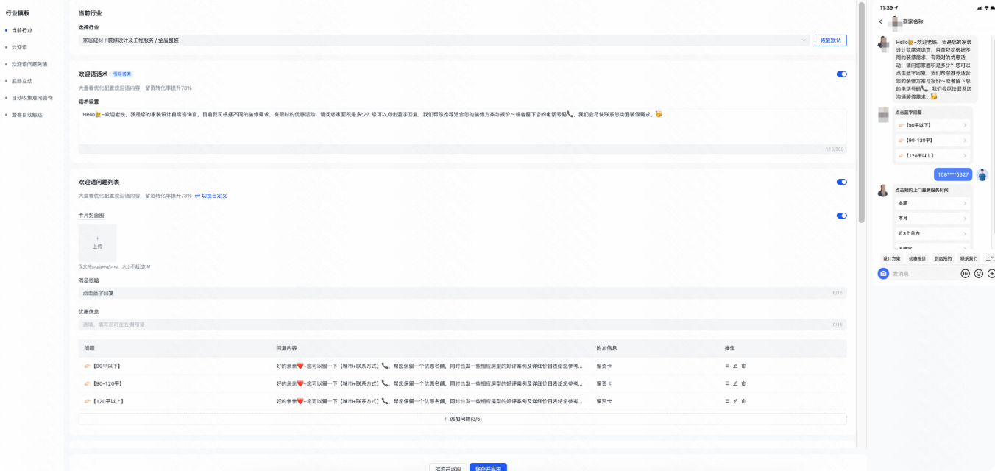Go to 欢迎语 in sidebar
The height and width of the screenshot is (471, 995).
19,47
